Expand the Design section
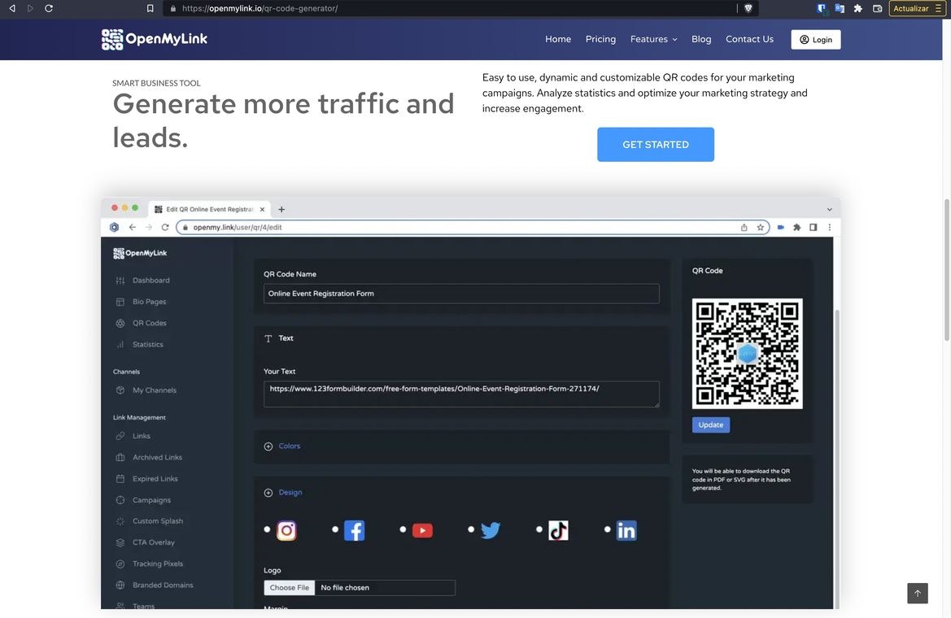The width and height of the screenshot is (951, 618). point(282,493)
